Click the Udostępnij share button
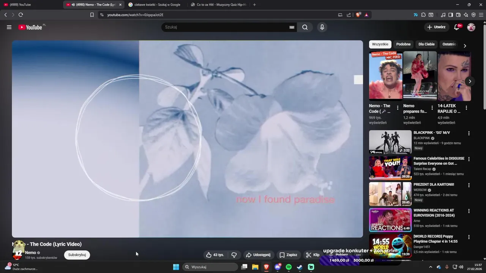 [x=258, y=255]
